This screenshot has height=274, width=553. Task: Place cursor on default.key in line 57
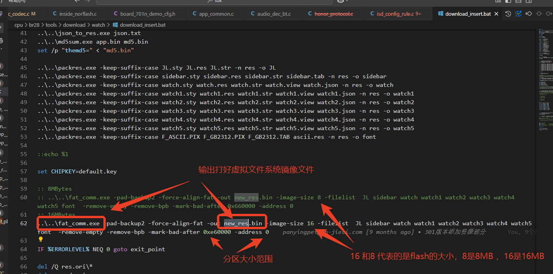pos(98,171)
